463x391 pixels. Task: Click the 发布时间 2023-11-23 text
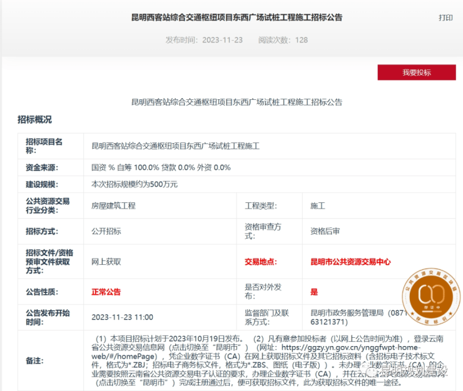[x=203, y=39]
